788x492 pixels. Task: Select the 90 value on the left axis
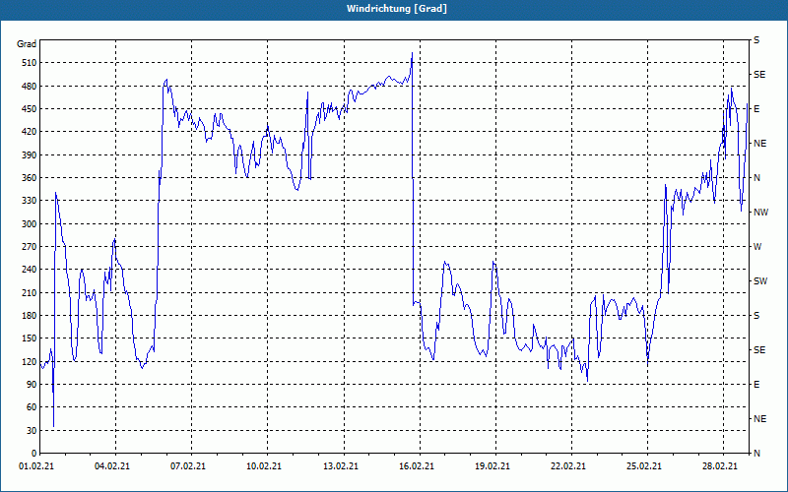pos(32,384)
